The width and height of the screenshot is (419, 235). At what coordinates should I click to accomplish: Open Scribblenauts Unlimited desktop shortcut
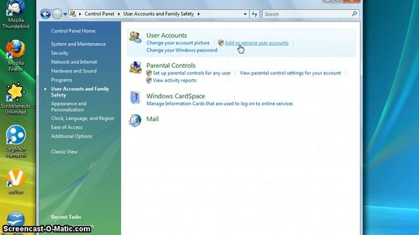(x=16, y=99)
